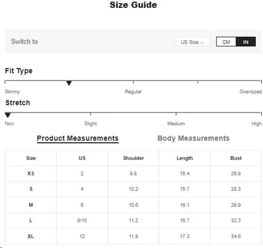The image size is (263, 248).
Task: Select the XL size row label
Action: tap(31, 236)
